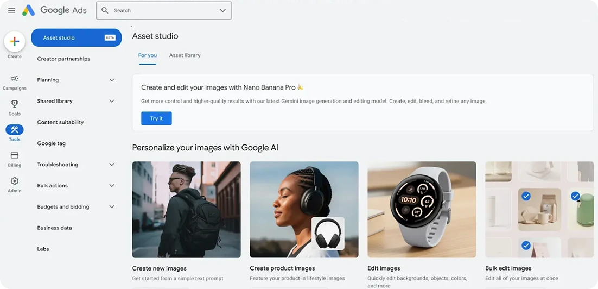
Task: Open the Create product images thumbnail
Action: click(x=304, y=210)
